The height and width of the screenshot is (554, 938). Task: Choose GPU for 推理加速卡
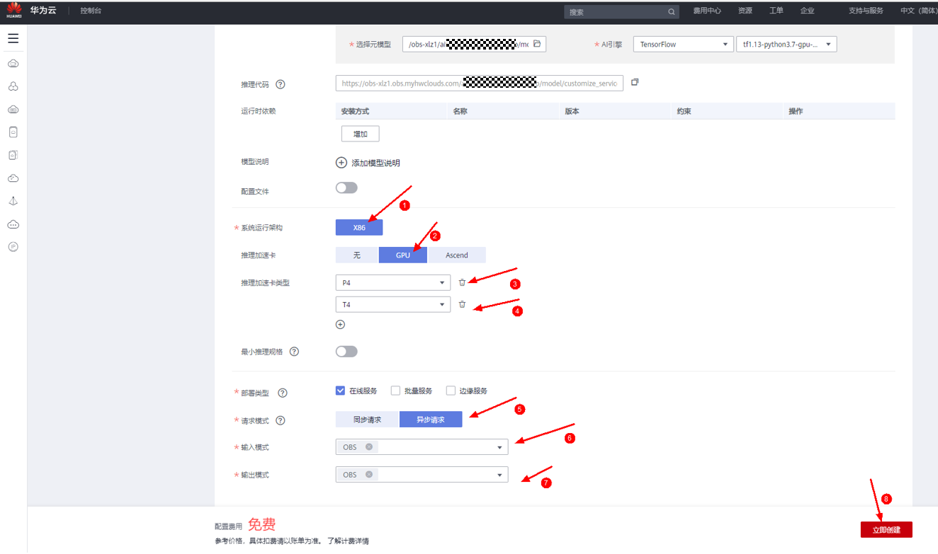[403, 255]
